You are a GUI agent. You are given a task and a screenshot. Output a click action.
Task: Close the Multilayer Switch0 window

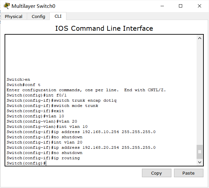[x=200, y=6]
